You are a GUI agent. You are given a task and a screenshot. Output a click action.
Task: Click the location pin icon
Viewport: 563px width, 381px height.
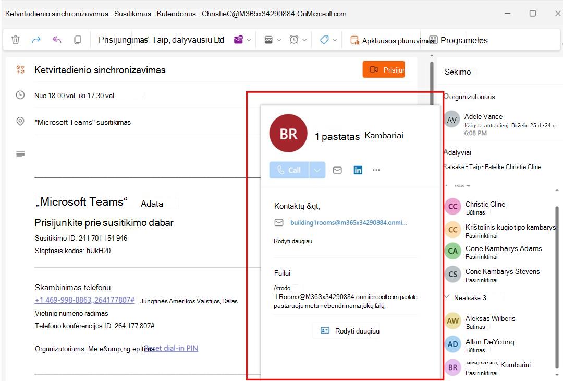[x=20, y=122]
